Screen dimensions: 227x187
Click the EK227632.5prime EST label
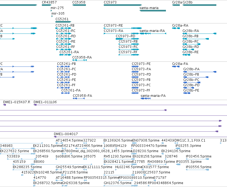14,151
